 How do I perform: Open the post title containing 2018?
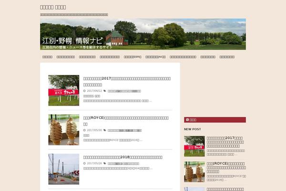click(x=123, y=157)
